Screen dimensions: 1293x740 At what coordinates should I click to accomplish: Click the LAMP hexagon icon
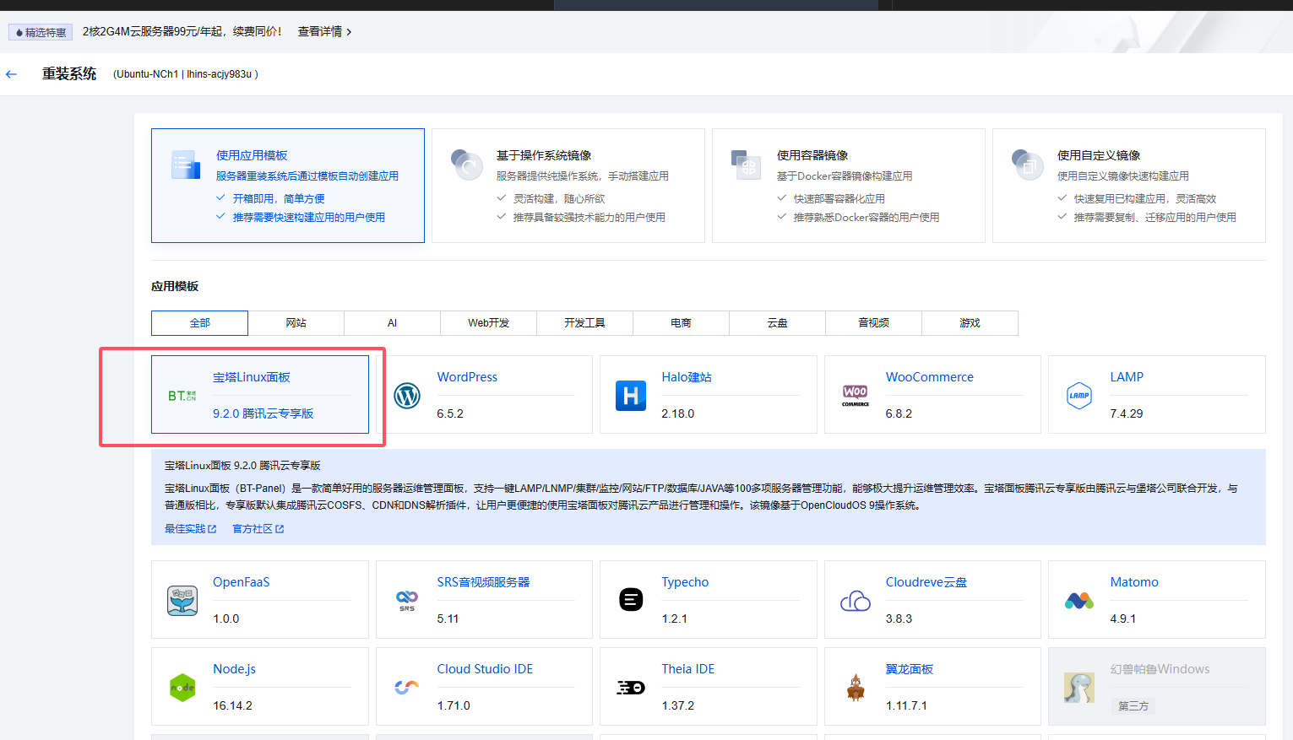[x=1079, y=395]
